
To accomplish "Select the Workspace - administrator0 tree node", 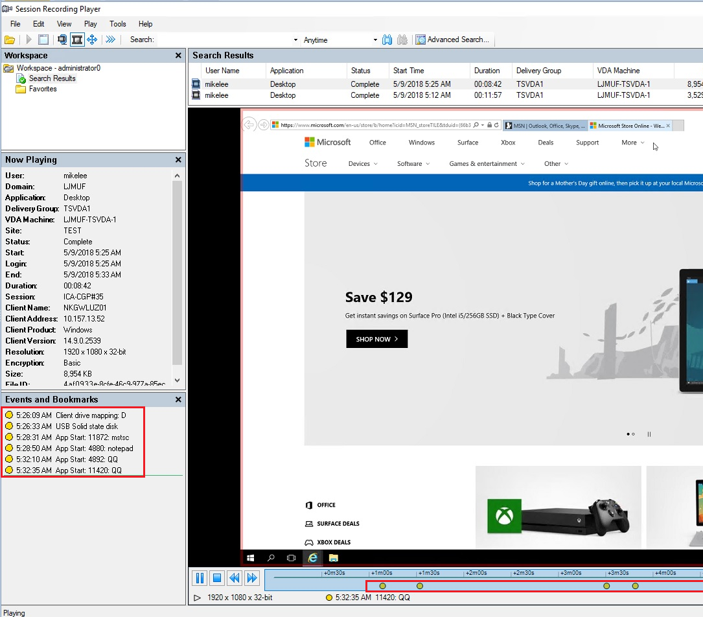I will [58, 67].
